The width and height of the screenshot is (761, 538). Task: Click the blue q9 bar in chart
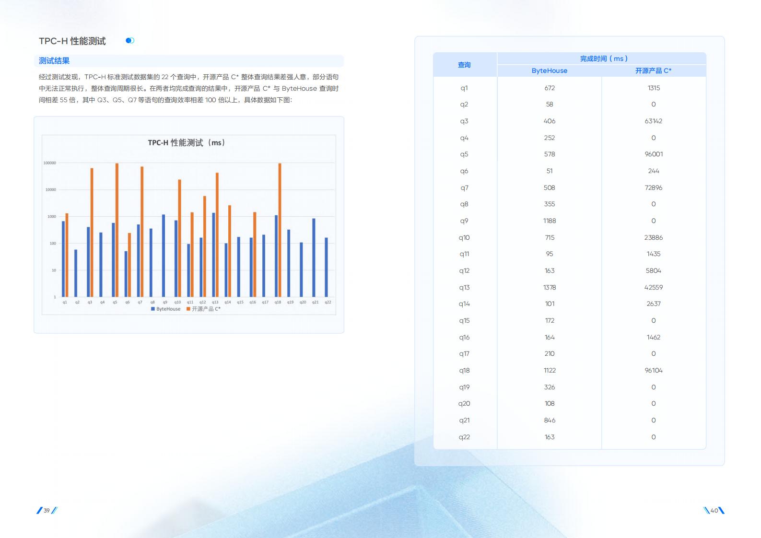[164, 256]
